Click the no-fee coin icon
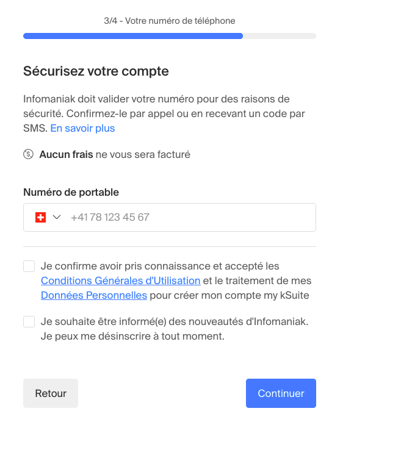Viewport: 401px width, 450px height. 28,154
